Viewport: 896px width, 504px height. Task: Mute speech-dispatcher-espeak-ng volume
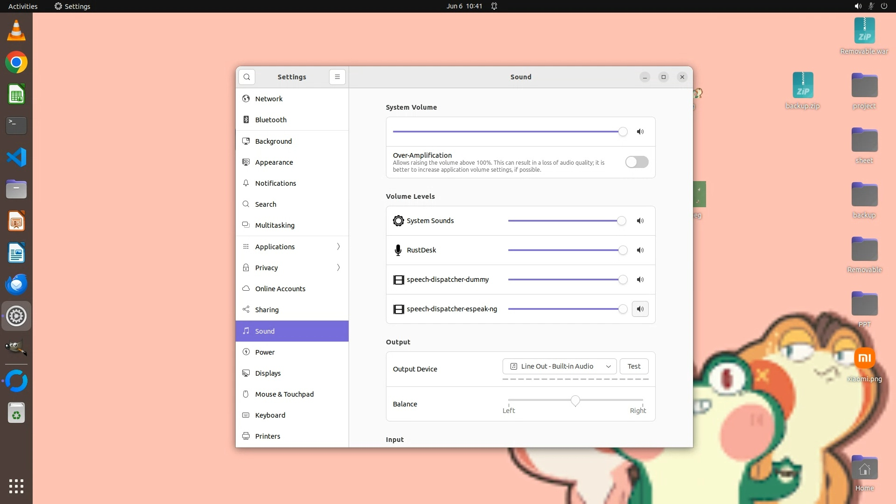coord(640,309)
